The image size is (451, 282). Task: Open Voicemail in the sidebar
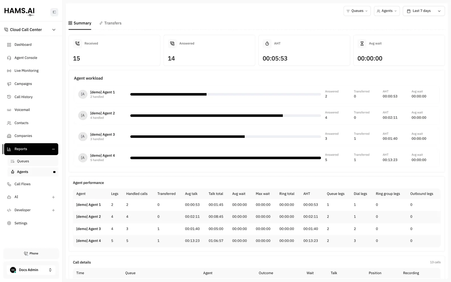click(x=31, y=110)
